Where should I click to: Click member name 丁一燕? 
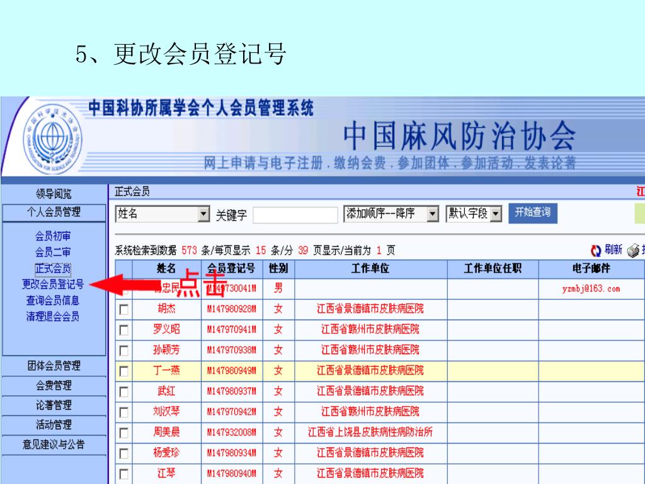click(x=166, y=371)
